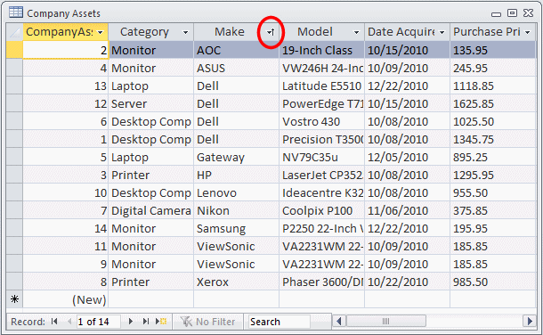
Task: Go to next record in navigator
Action: pos(131,322)
